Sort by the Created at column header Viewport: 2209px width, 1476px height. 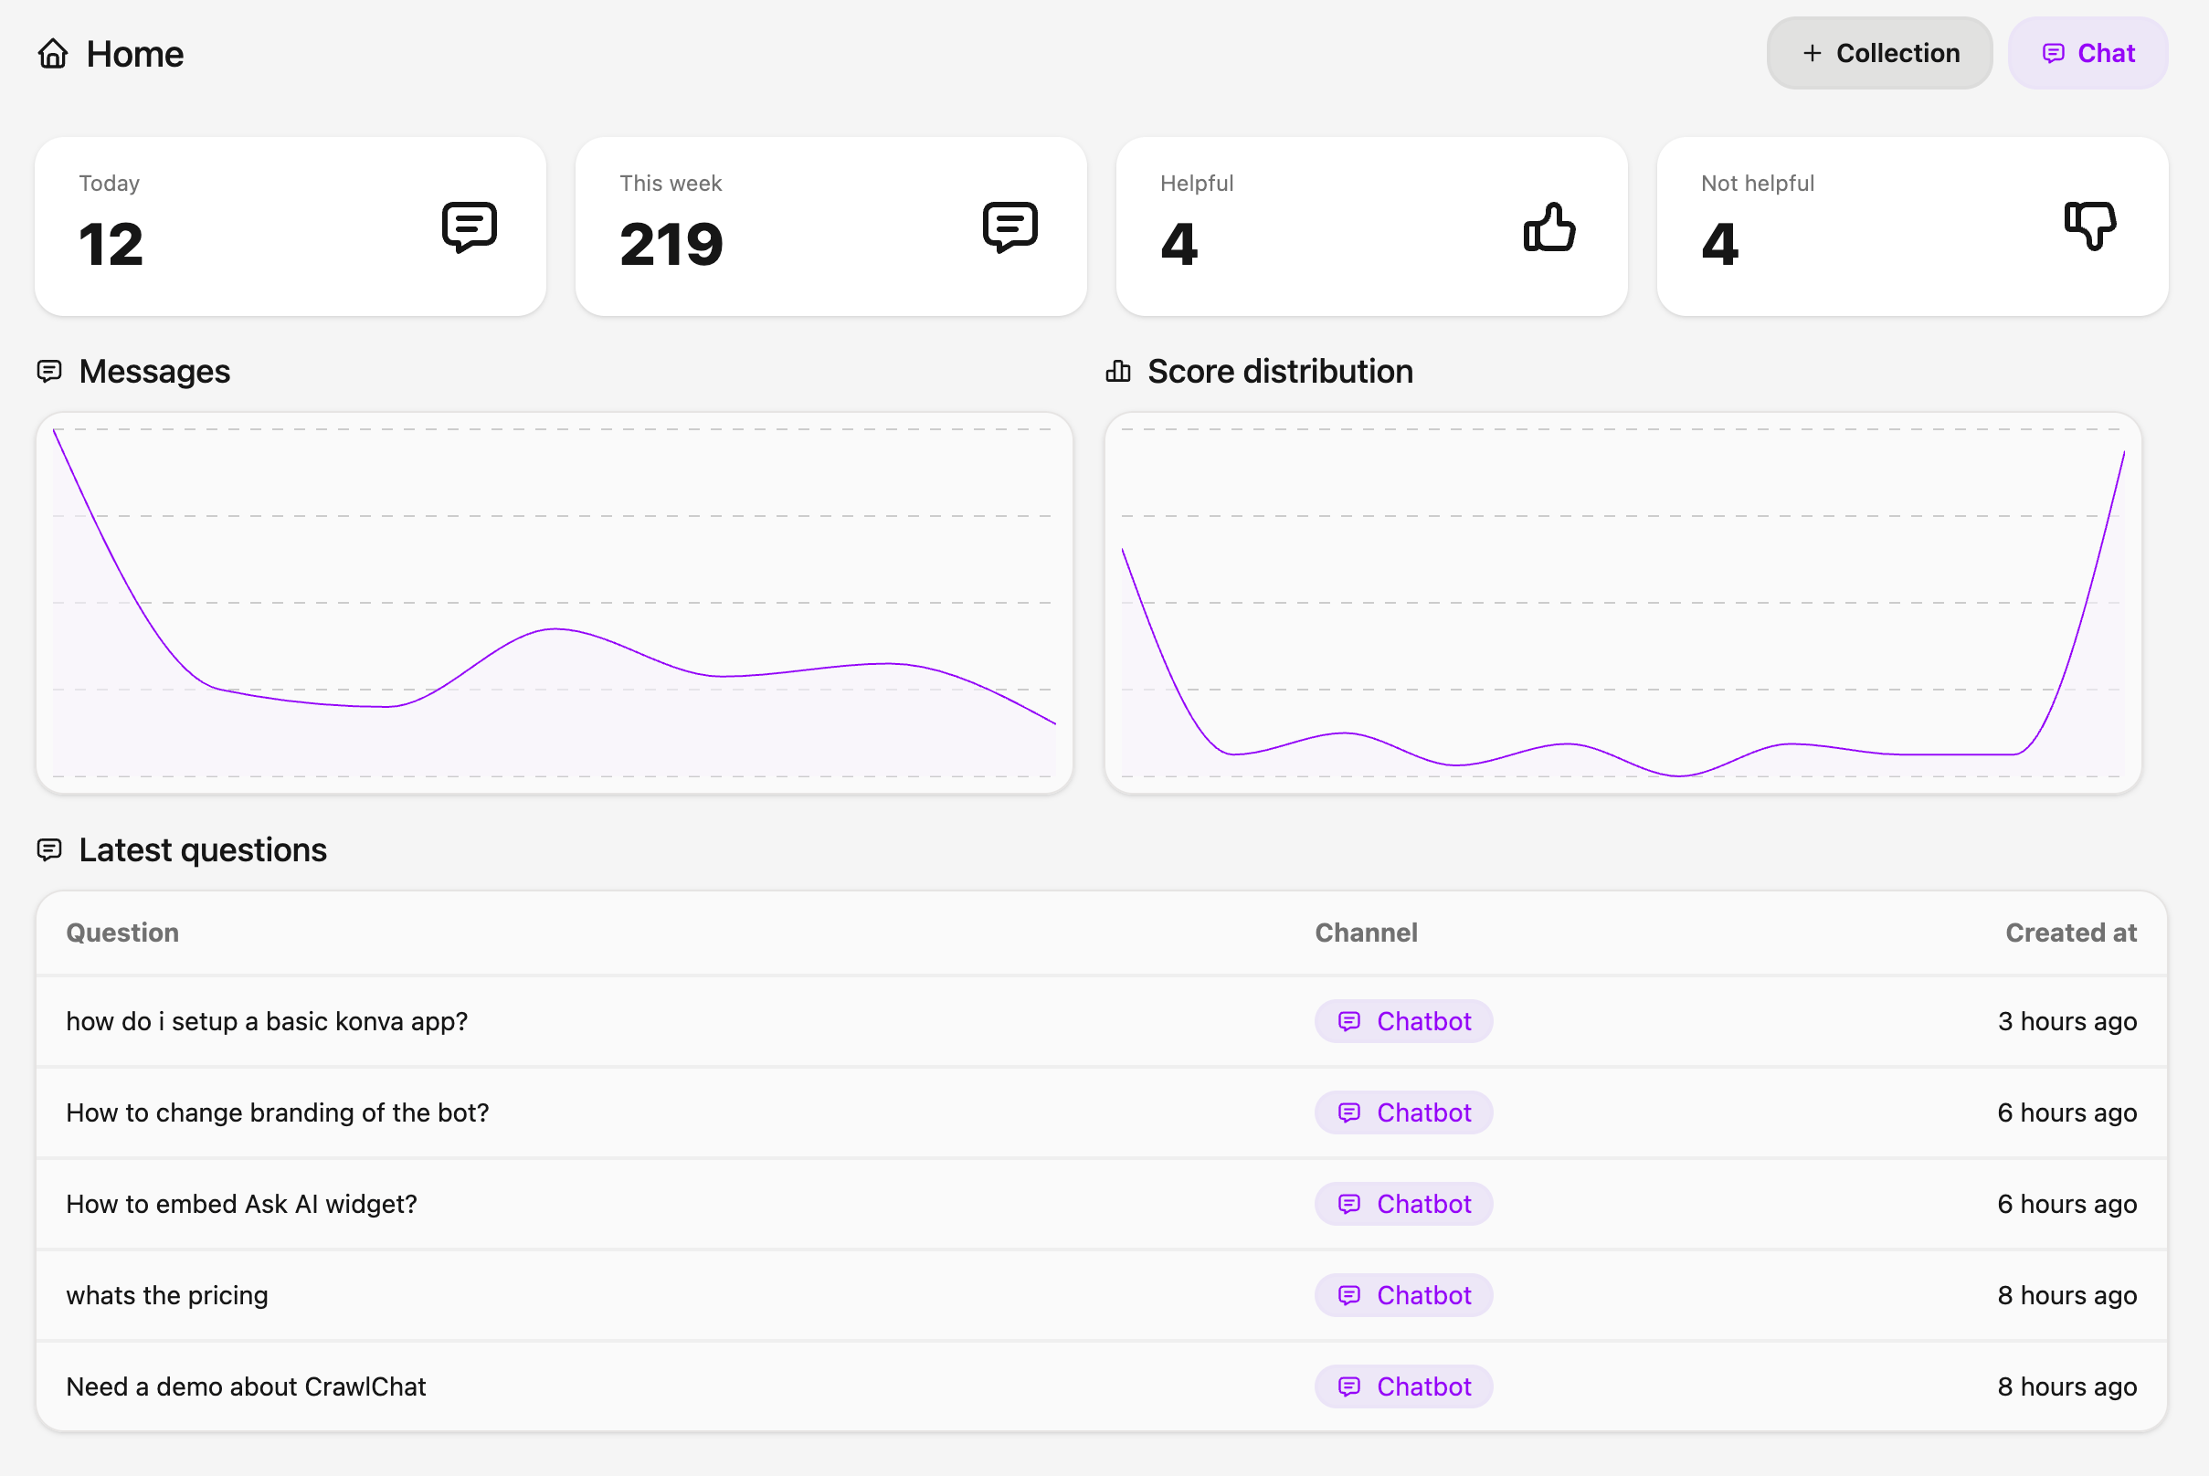point(2070,932)
